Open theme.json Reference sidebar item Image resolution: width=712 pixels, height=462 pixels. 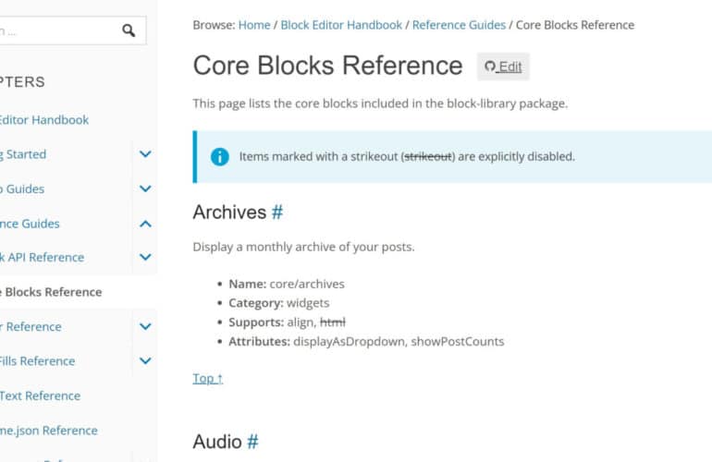(x=48, y=431)
